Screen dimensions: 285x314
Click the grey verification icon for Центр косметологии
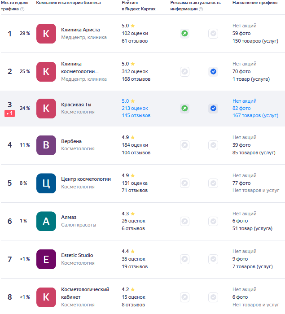[213, 183]
